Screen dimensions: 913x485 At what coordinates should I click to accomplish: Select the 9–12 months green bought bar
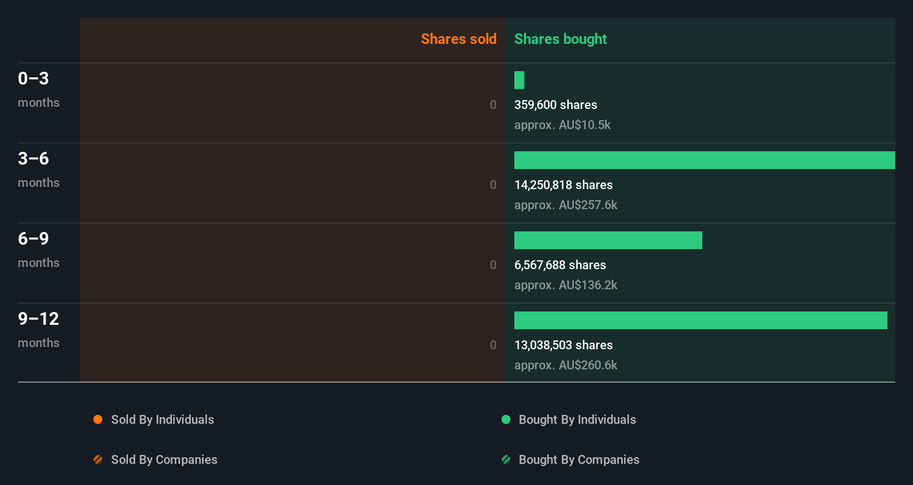[701, 320]
